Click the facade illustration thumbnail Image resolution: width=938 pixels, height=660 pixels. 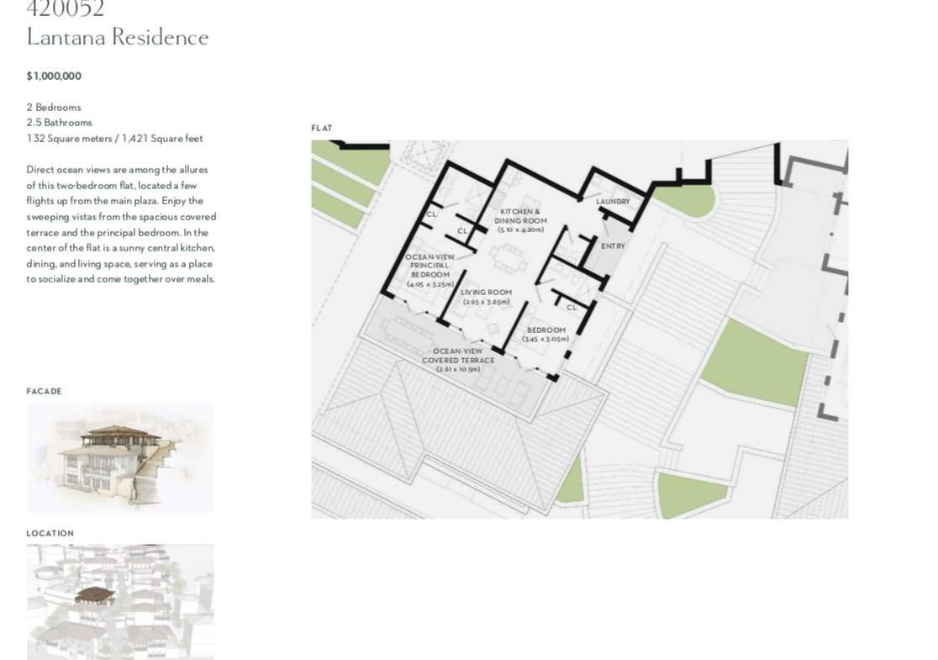pos(119,457)
